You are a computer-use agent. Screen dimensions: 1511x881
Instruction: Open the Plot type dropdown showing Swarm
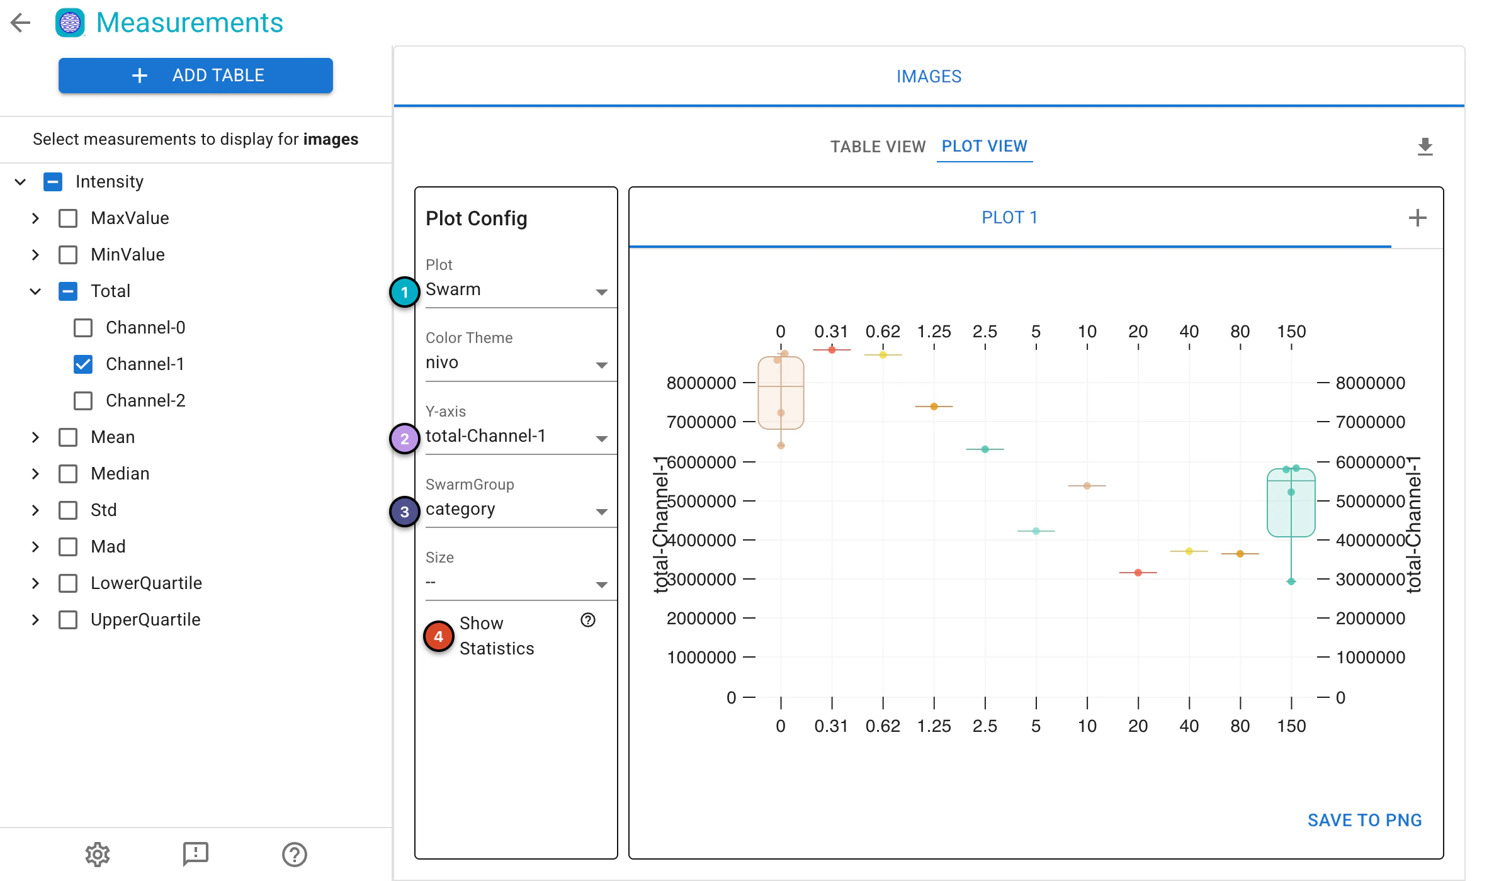pyautogui.click(x=521, y=290)
